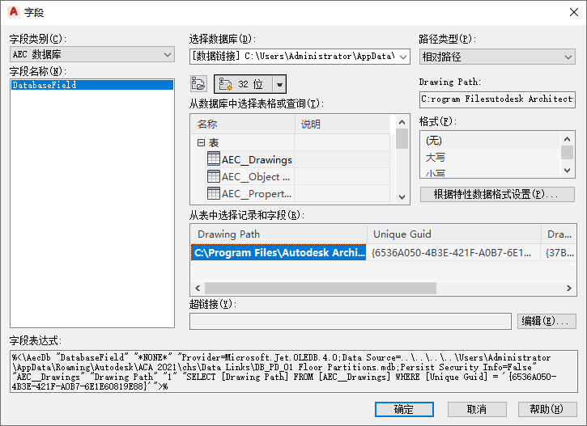
Task: Open the 32 位 split-button dropdown arrow
Action: coord(279,84)
